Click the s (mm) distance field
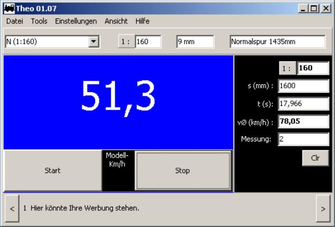This screenshot has width=335, height=227. [303, 86]
